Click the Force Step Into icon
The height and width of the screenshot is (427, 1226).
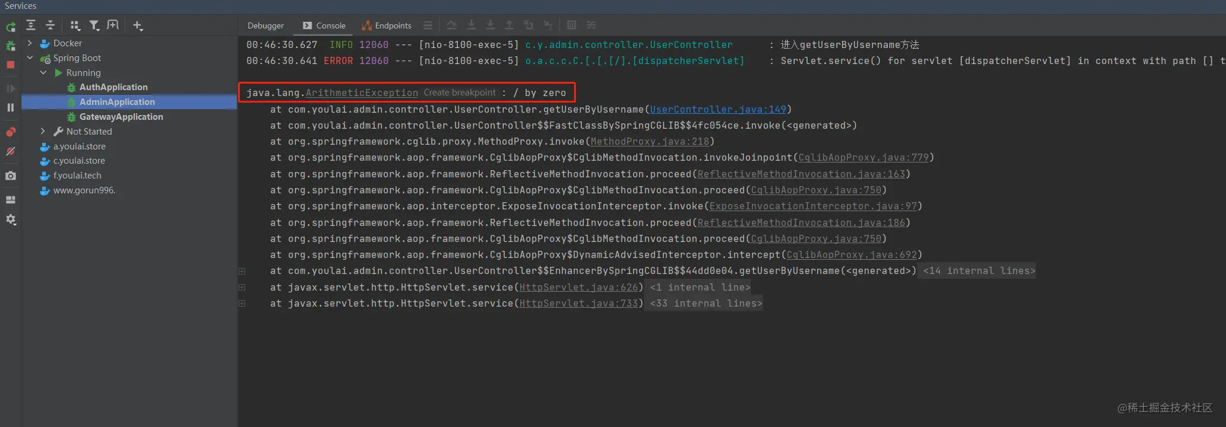click(x=490, y=25)
